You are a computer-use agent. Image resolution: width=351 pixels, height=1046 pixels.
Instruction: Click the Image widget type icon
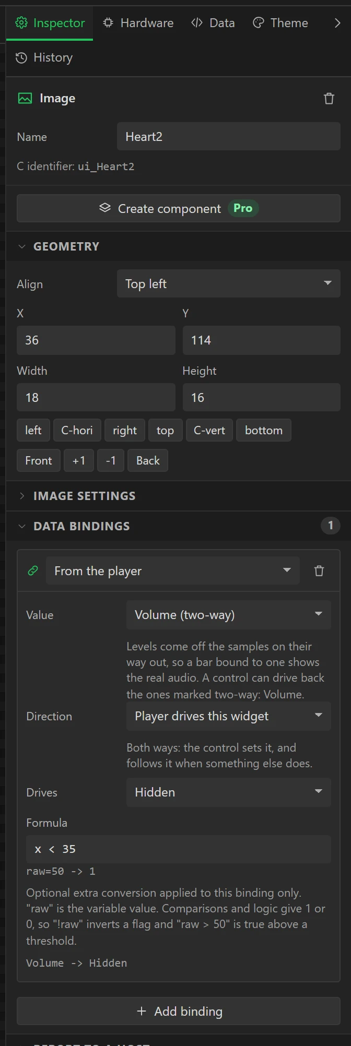(25, 98)
